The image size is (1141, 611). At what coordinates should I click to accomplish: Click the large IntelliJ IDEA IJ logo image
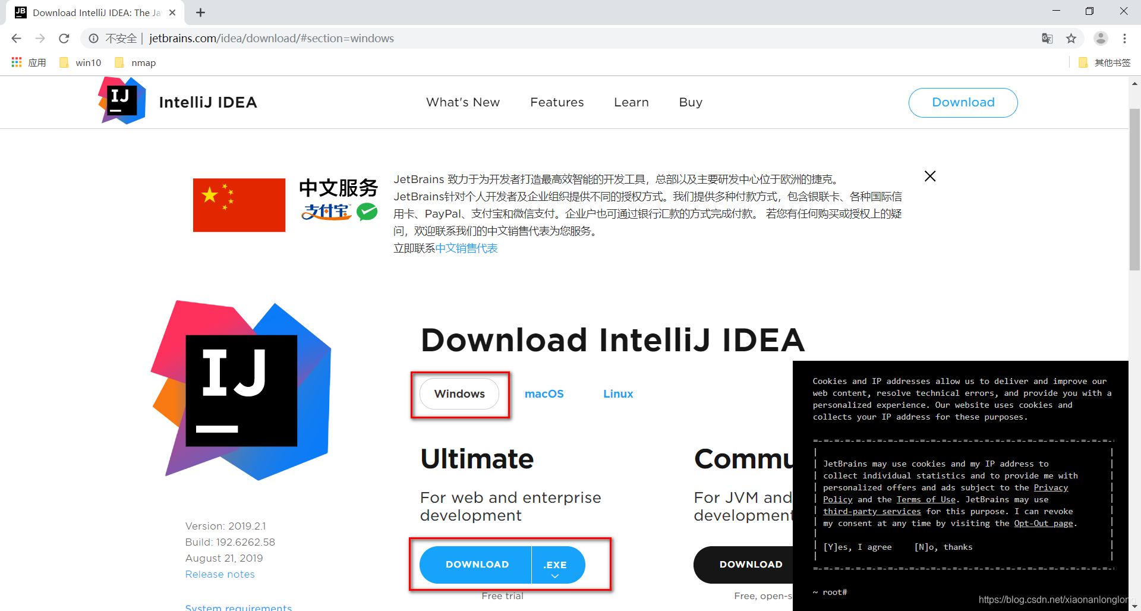(241, 390)
